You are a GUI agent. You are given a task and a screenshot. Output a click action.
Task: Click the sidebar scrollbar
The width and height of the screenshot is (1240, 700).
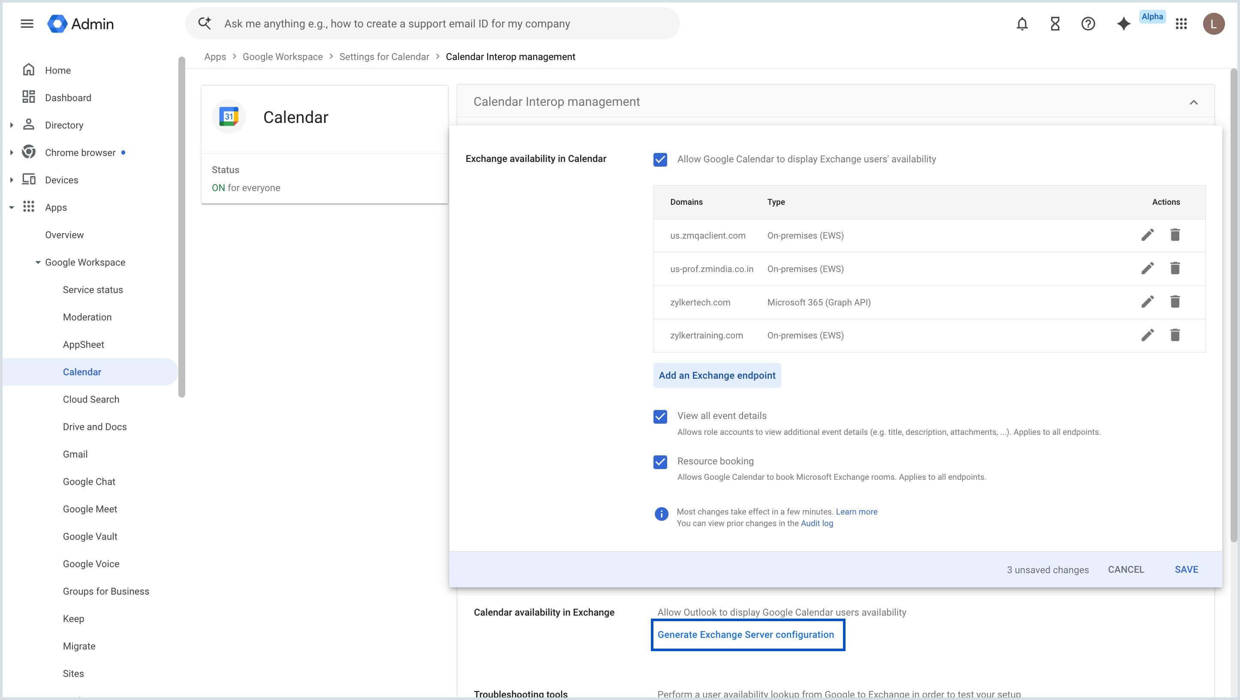pos(181,227)
